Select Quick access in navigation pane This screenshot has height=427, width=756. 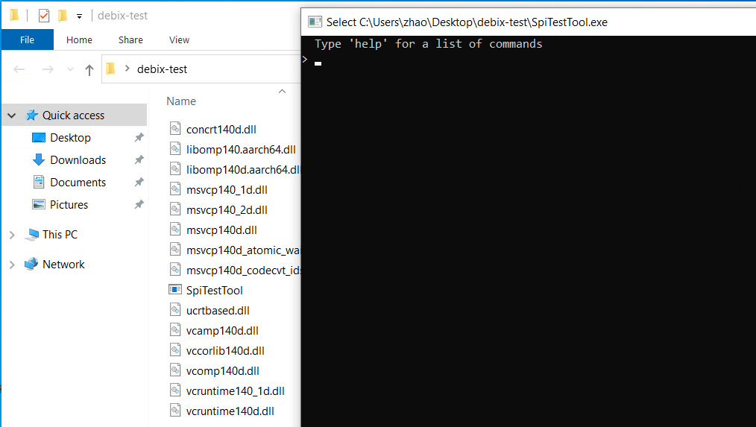click(73, 116)
